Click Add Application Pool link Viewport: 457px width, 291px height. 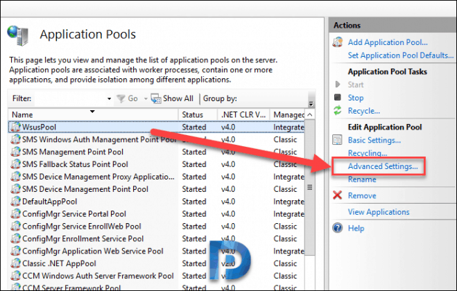pos(388,42)
